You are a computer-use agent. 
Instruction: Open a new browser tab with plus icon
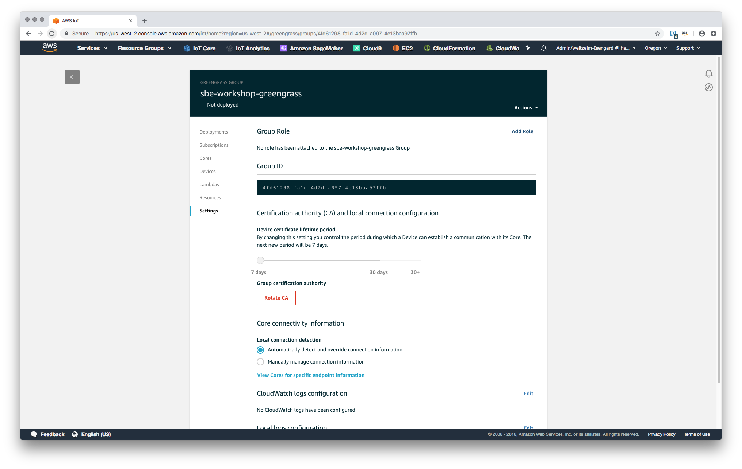(145, 21)
